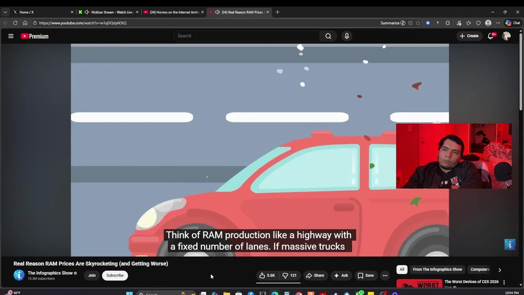Select From The Infographics Show chip
The width and height of the screenshot is (524, 295).
[x=437, y=270]
